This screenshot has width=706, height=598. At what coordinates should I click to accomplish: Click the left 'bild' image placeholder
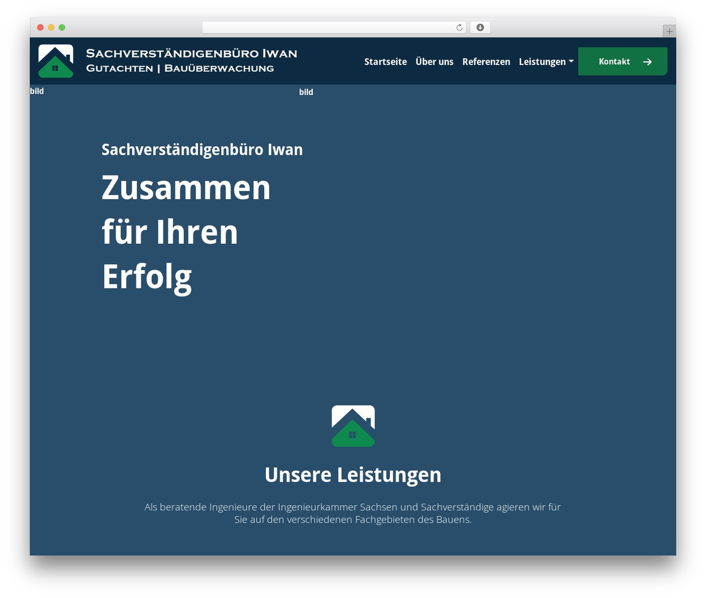[x=37, y=91]
